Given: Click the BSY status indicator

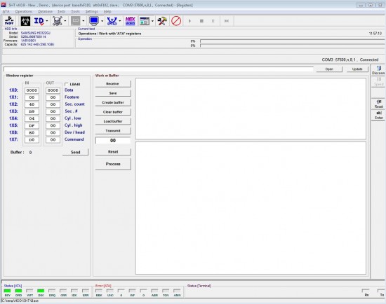Looking at the screenshot, I should pyautogui.click(x=8, y=291).
